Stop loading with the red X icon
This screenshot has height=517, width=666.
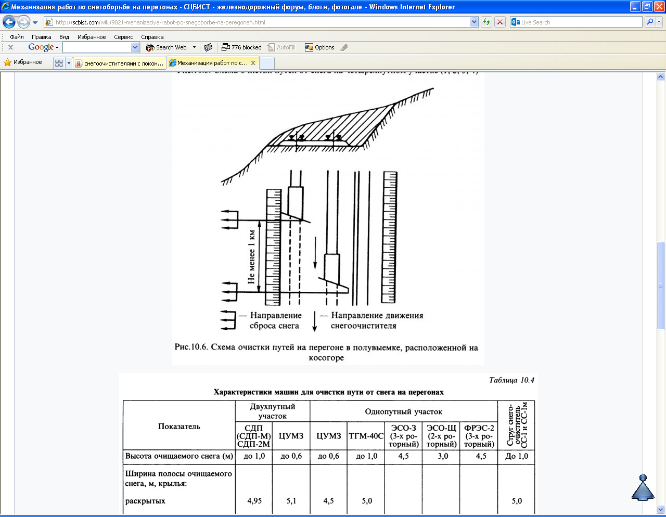coord(500,22)
